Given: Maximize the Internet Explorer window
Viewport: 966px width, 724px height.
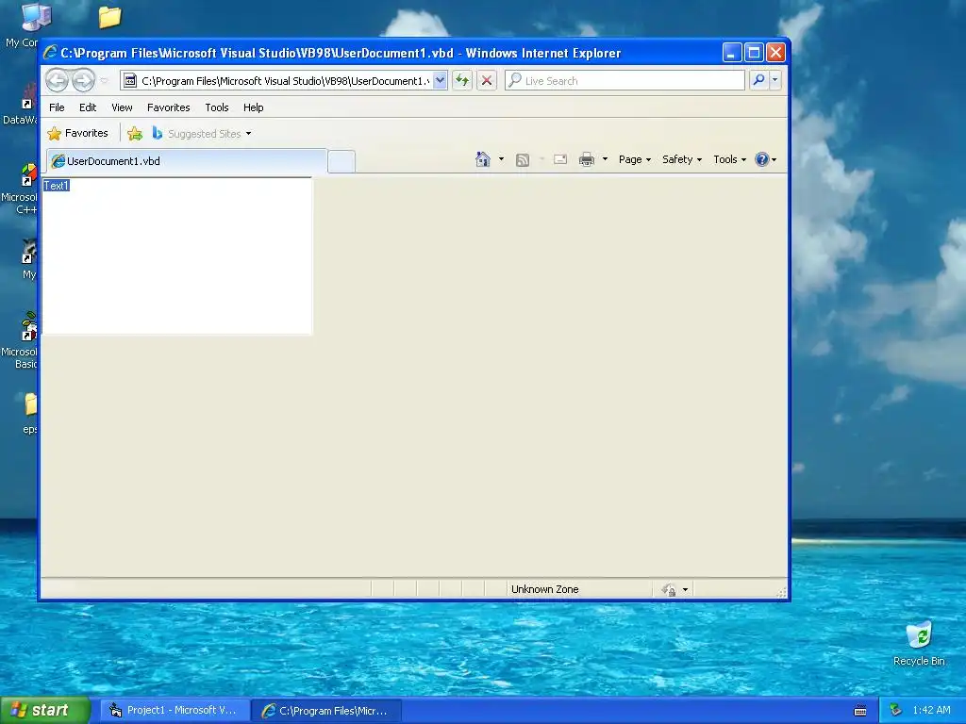Looking at the screenshot, I should click(x=754, y=53).
